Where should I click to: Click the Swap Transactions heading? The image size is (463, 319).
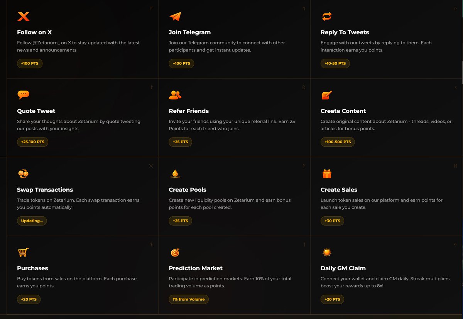coord(45,190)
